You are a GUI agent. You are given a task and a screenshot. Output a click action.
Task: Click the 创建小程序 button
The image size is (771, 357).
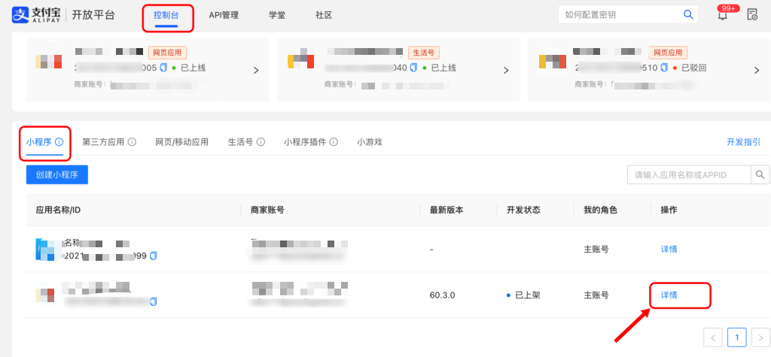[57, 175]
